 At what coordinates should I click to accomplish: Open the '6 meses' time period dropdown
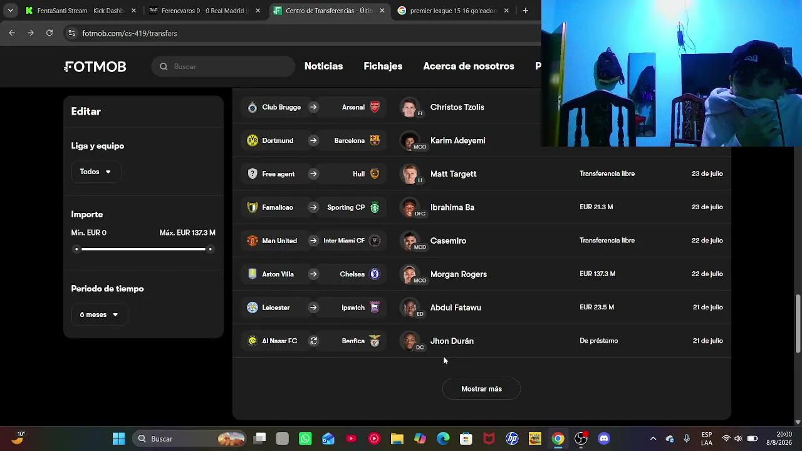(x=99, y=314)
